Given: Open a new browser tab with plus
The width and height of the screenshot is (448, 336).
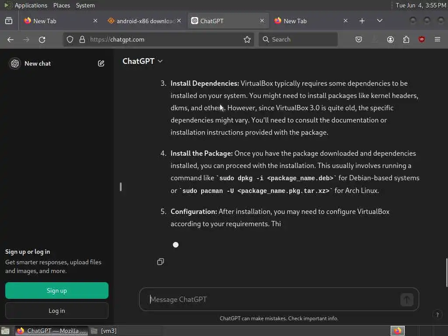Looking at the screenshot, I should pyautogui.click(x=362, y=21).
